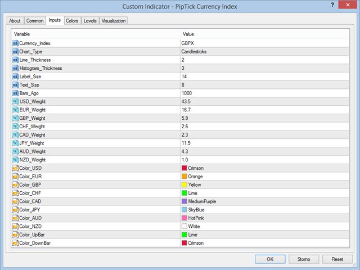
Task: Select the Bars_Ago variable icon
Action: pos(15,93)
